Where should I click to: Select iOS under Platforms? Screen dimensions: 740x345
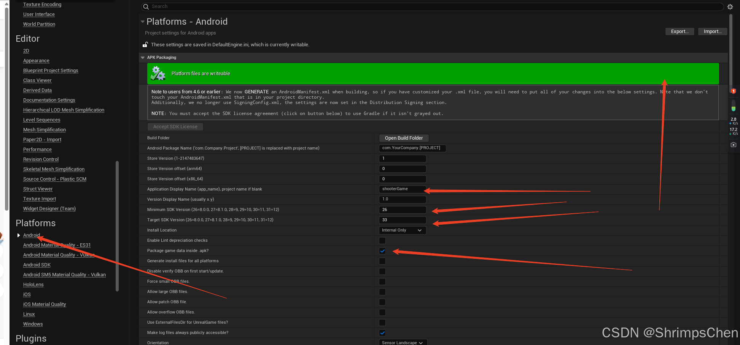pos(27,294)
